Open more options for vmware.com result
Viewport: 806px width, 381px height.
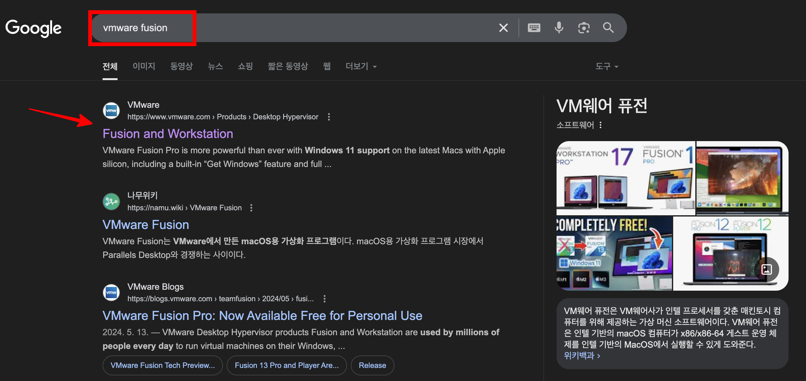click(x=329, y=117)
